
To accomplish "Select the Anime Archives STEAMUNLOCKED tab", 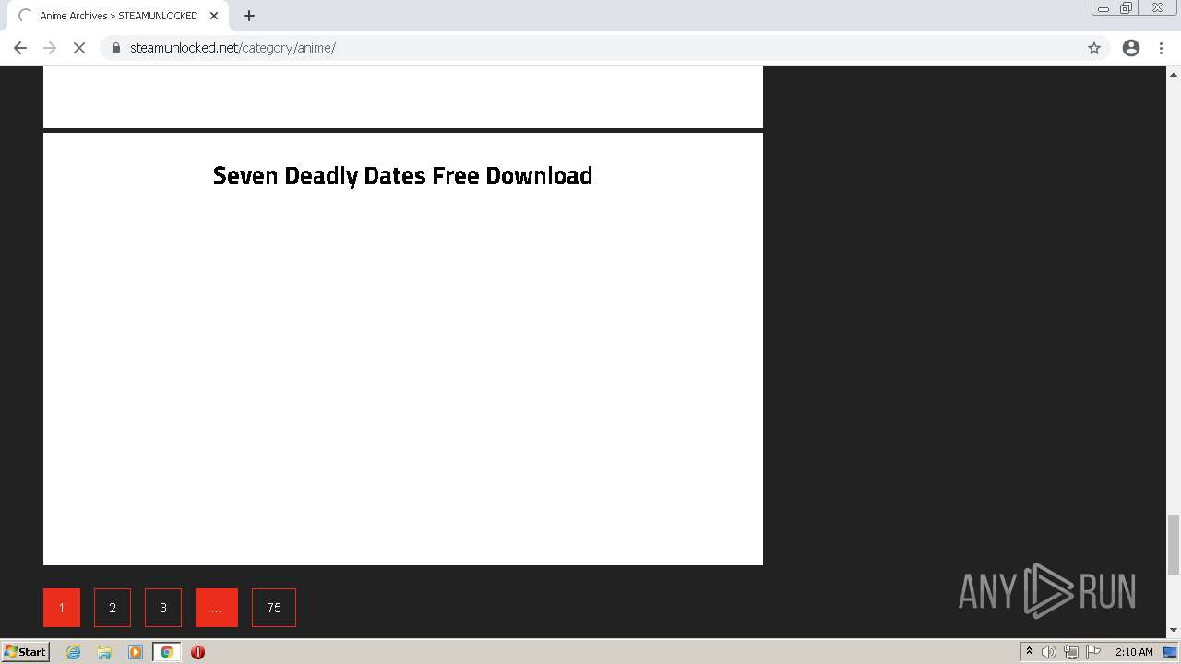I will click(x=116, y=16).
